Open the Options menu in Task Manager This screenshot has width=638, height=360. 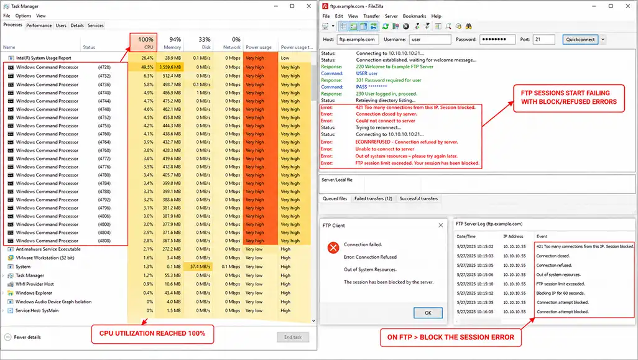23,16
